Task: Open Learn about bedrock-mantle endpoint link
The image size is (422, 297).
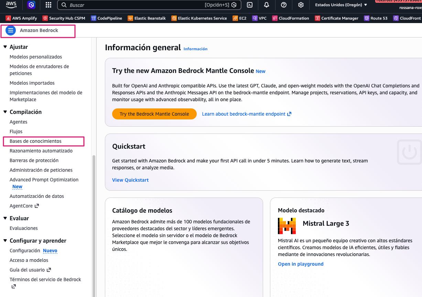Action: 247,114
